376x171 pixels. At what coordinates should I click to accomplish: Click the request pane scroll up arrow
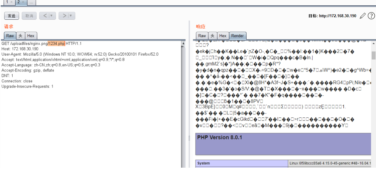point(184,43)
